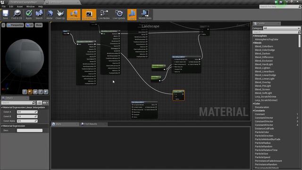This screenshot has height=170, width=302.
Task: Set the preview mesh to plane
Action: (x=35, y=92)
